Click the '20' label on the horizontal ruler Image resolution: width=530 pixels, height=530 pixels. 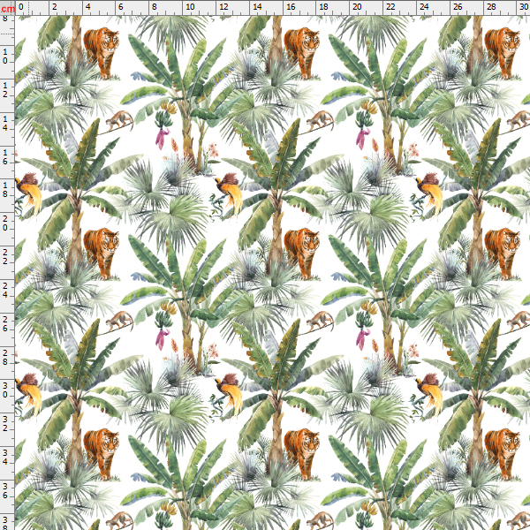pyautogui.click(x=357, y=7)
